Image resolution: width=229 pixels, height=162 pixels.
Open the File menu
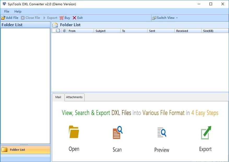(x=7, y=11)
